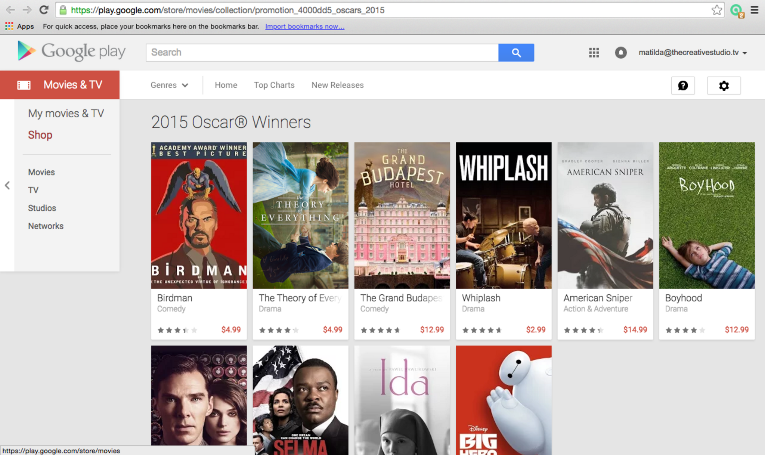Click the browser back arrow

coord(10,10)
